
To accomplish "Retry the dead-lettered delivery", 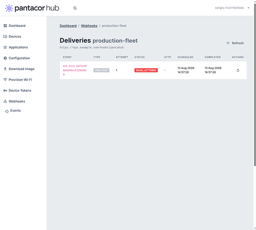I will [x=238, y=70].
